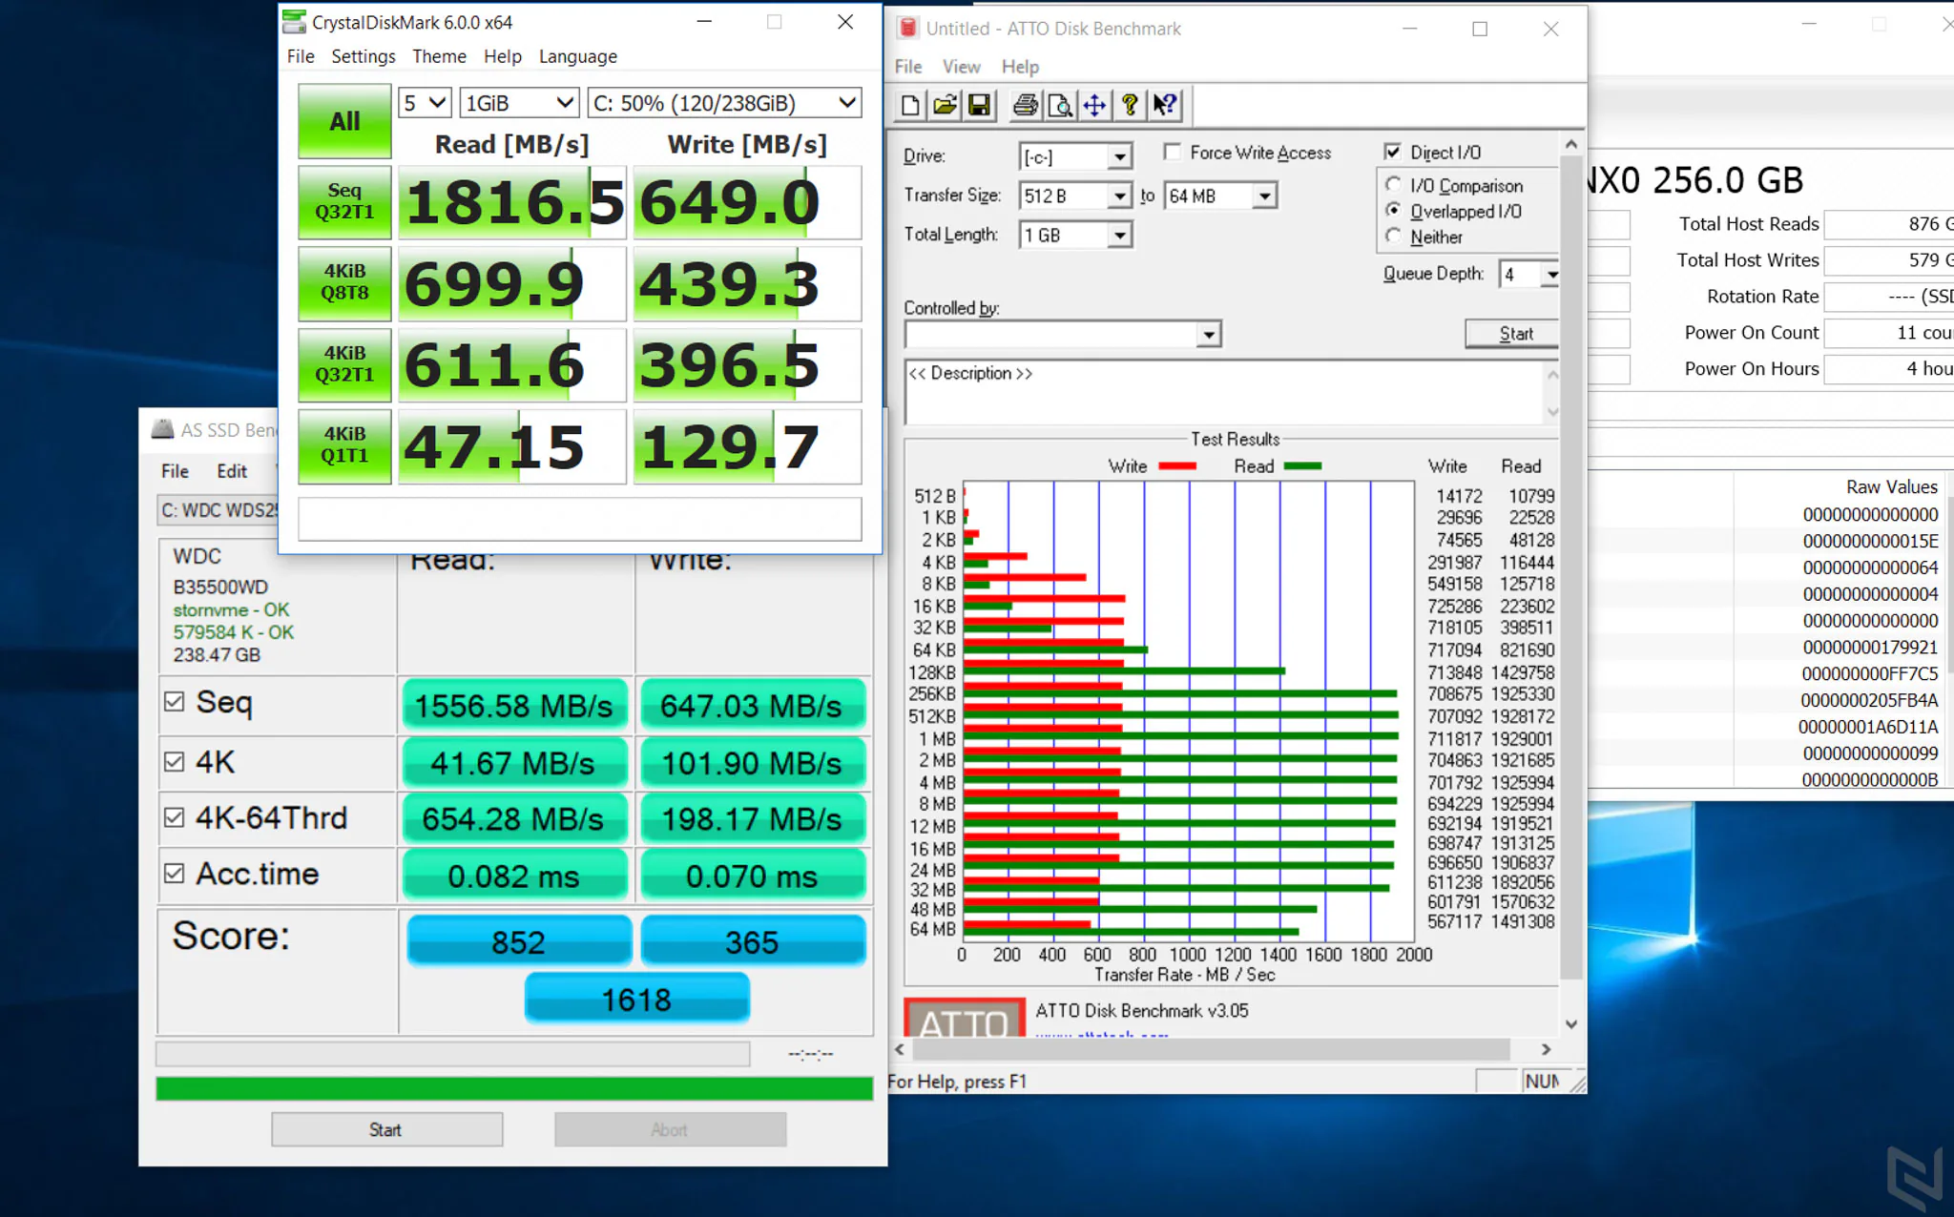The height and width of the screenshot is (1217, 1954).
Task: Uncheck the 4K-64Thrd test checkbox
Action: [x=174, y=817]
